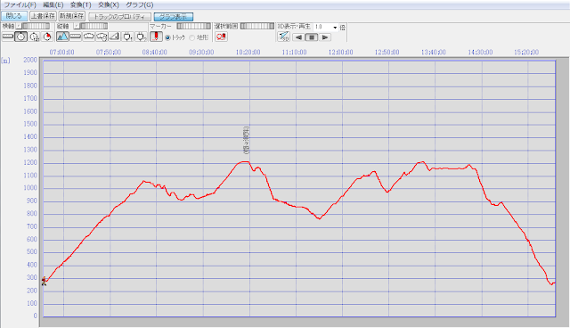Select the second heart-rate axis icon

tap(141, 37)
